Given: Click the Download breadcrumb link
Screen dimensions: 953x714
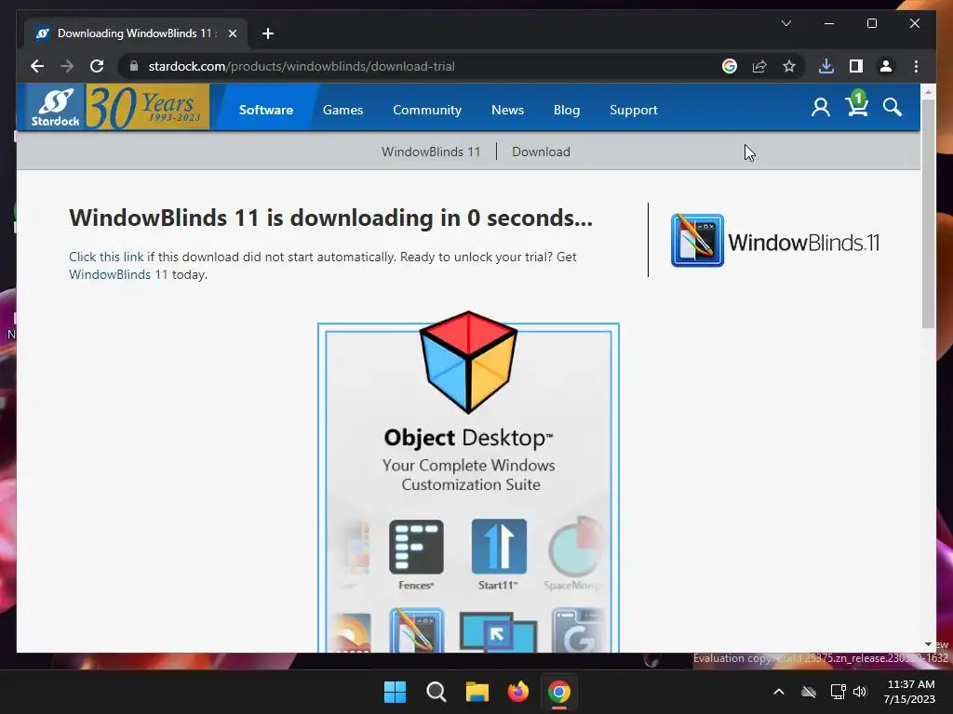Looking at the screenshot, I should click(x=541, y=152).
